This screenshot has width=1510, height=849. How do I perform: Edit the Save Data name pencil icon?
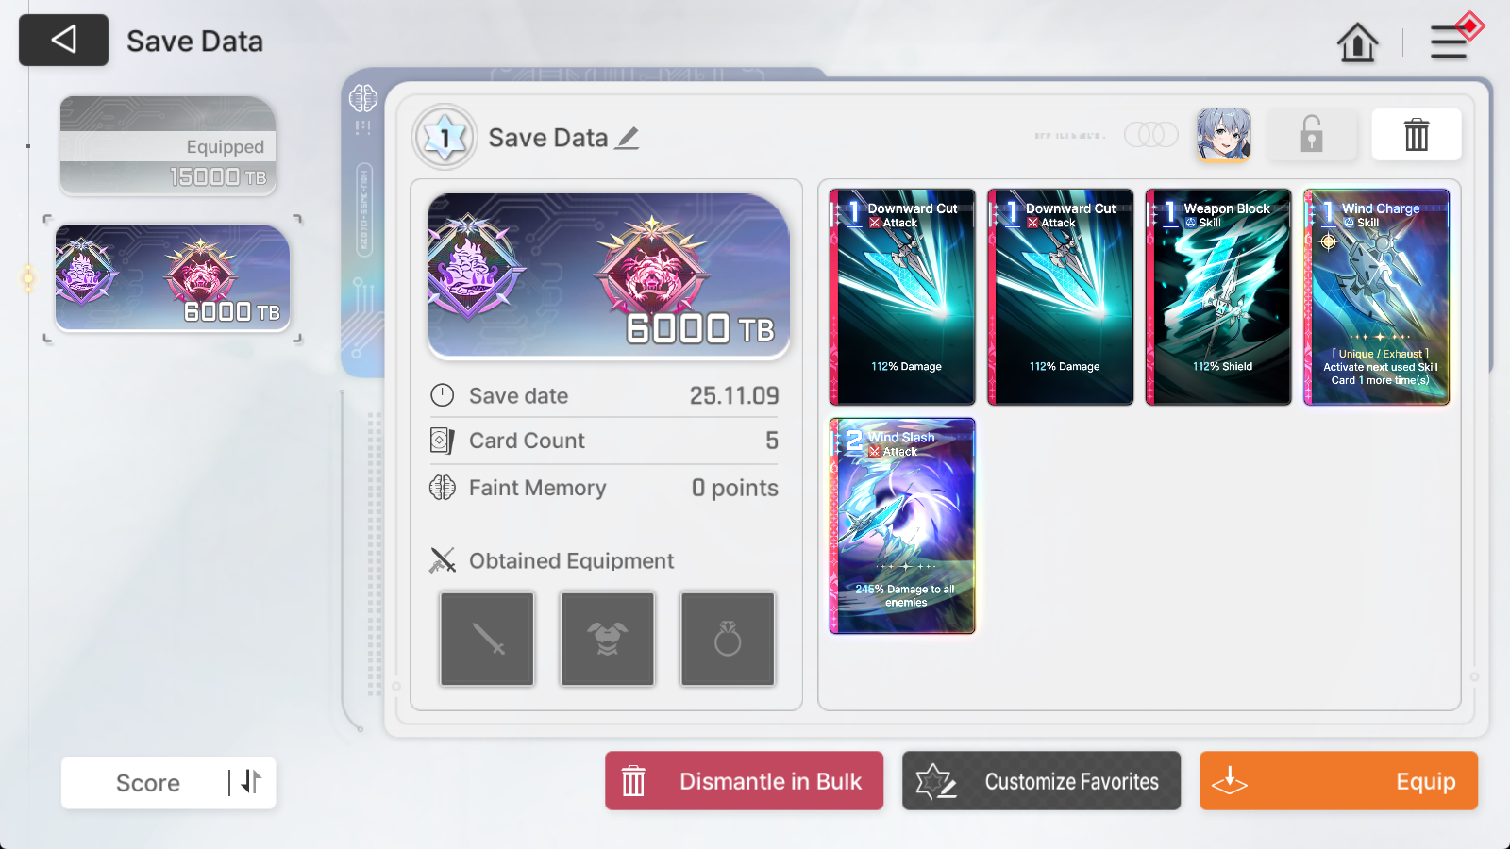(x=628, y=139)
